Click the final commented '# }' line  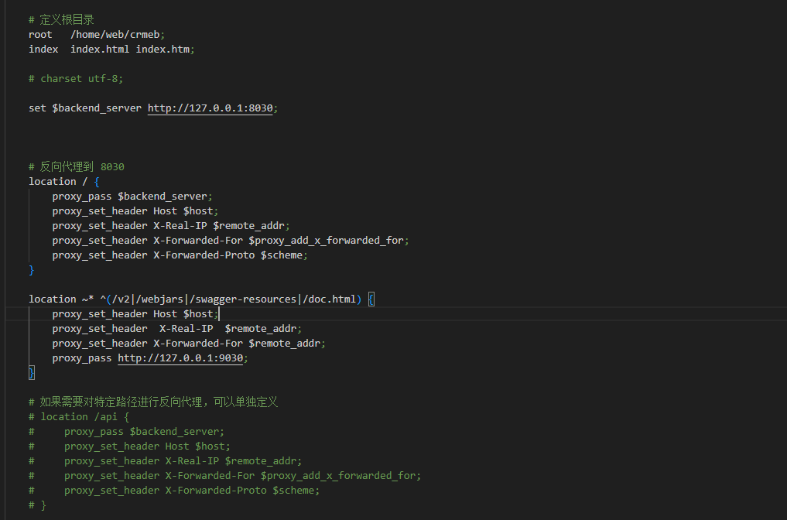[x=38, y=505]
